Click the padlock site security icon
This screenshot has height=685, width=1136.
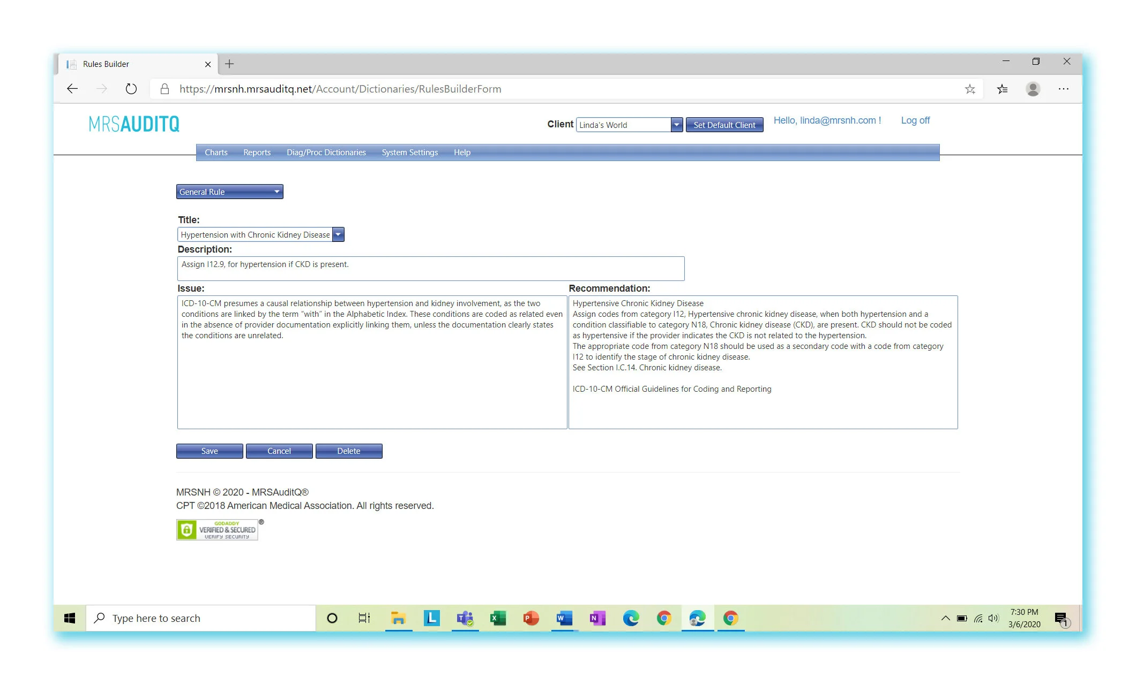click(x=165, y=89)
